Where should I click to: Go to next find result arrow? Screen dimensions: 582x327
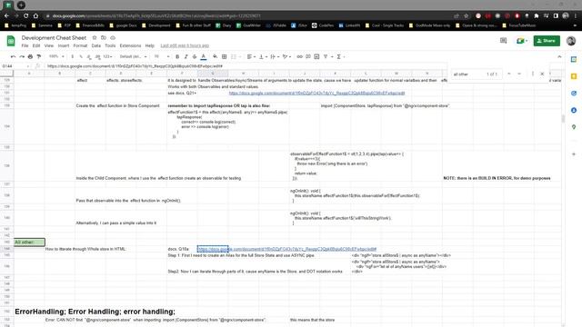pos(519,74)
